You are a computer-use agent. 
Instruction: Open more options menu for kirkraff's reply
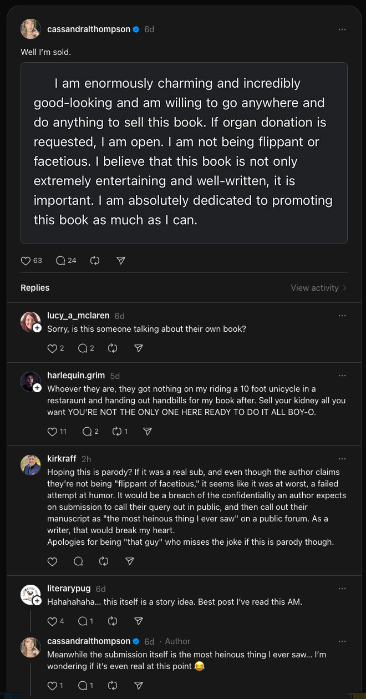[342, 459]
